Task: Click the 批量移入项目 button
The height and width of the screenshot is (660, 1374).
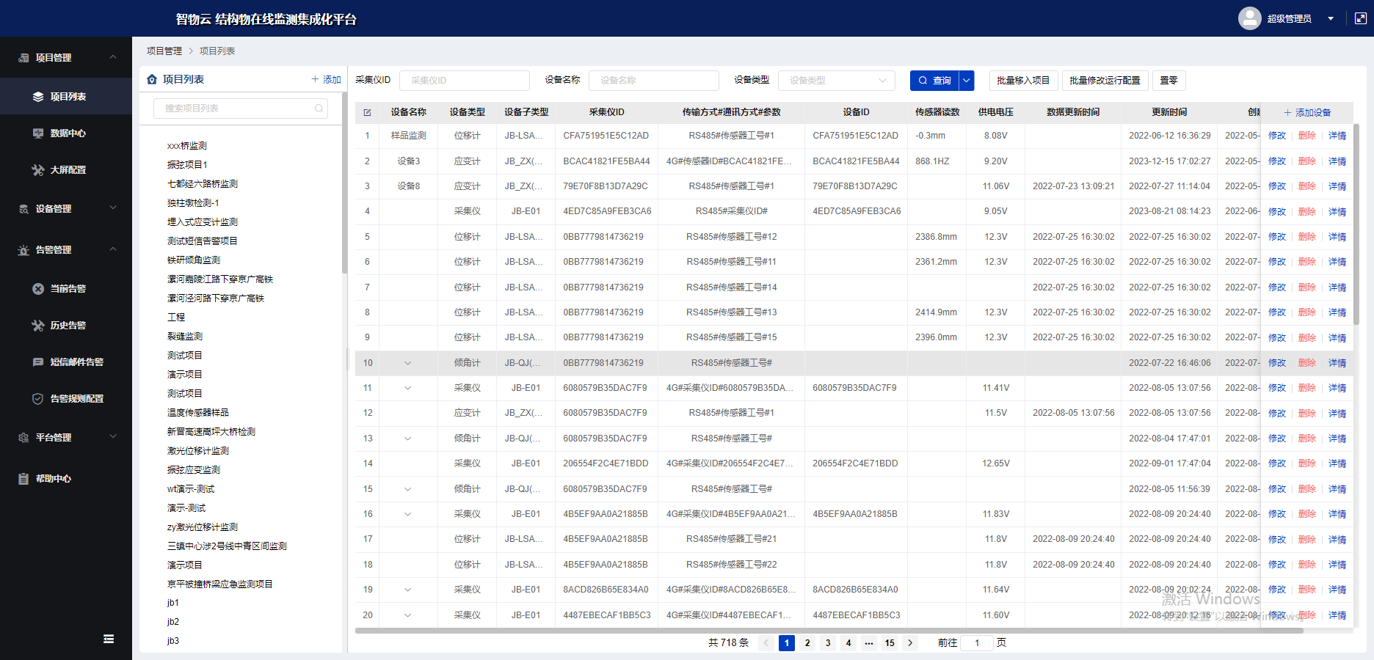Action: [x=1022, y=81]
